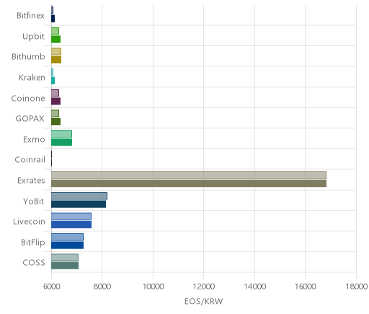Click the YoBit dark navy bar
Image resolution: width=369 pixels, height=314 pixels.
79,205
